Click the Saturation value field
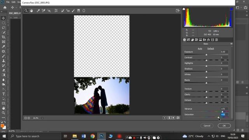The image size is (249, 140). (x=224, y=114)
